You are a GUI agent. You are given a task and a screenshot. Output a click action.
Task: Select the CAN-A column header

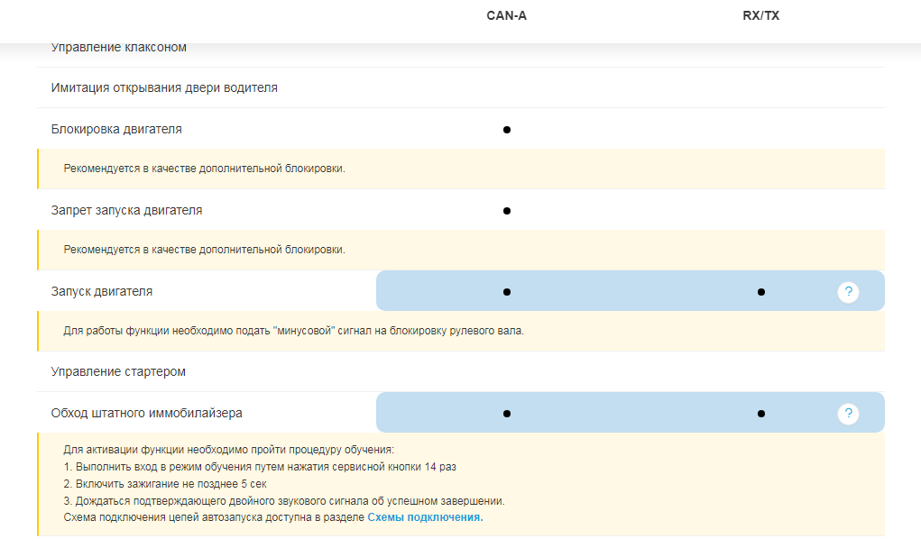(506, 15)
